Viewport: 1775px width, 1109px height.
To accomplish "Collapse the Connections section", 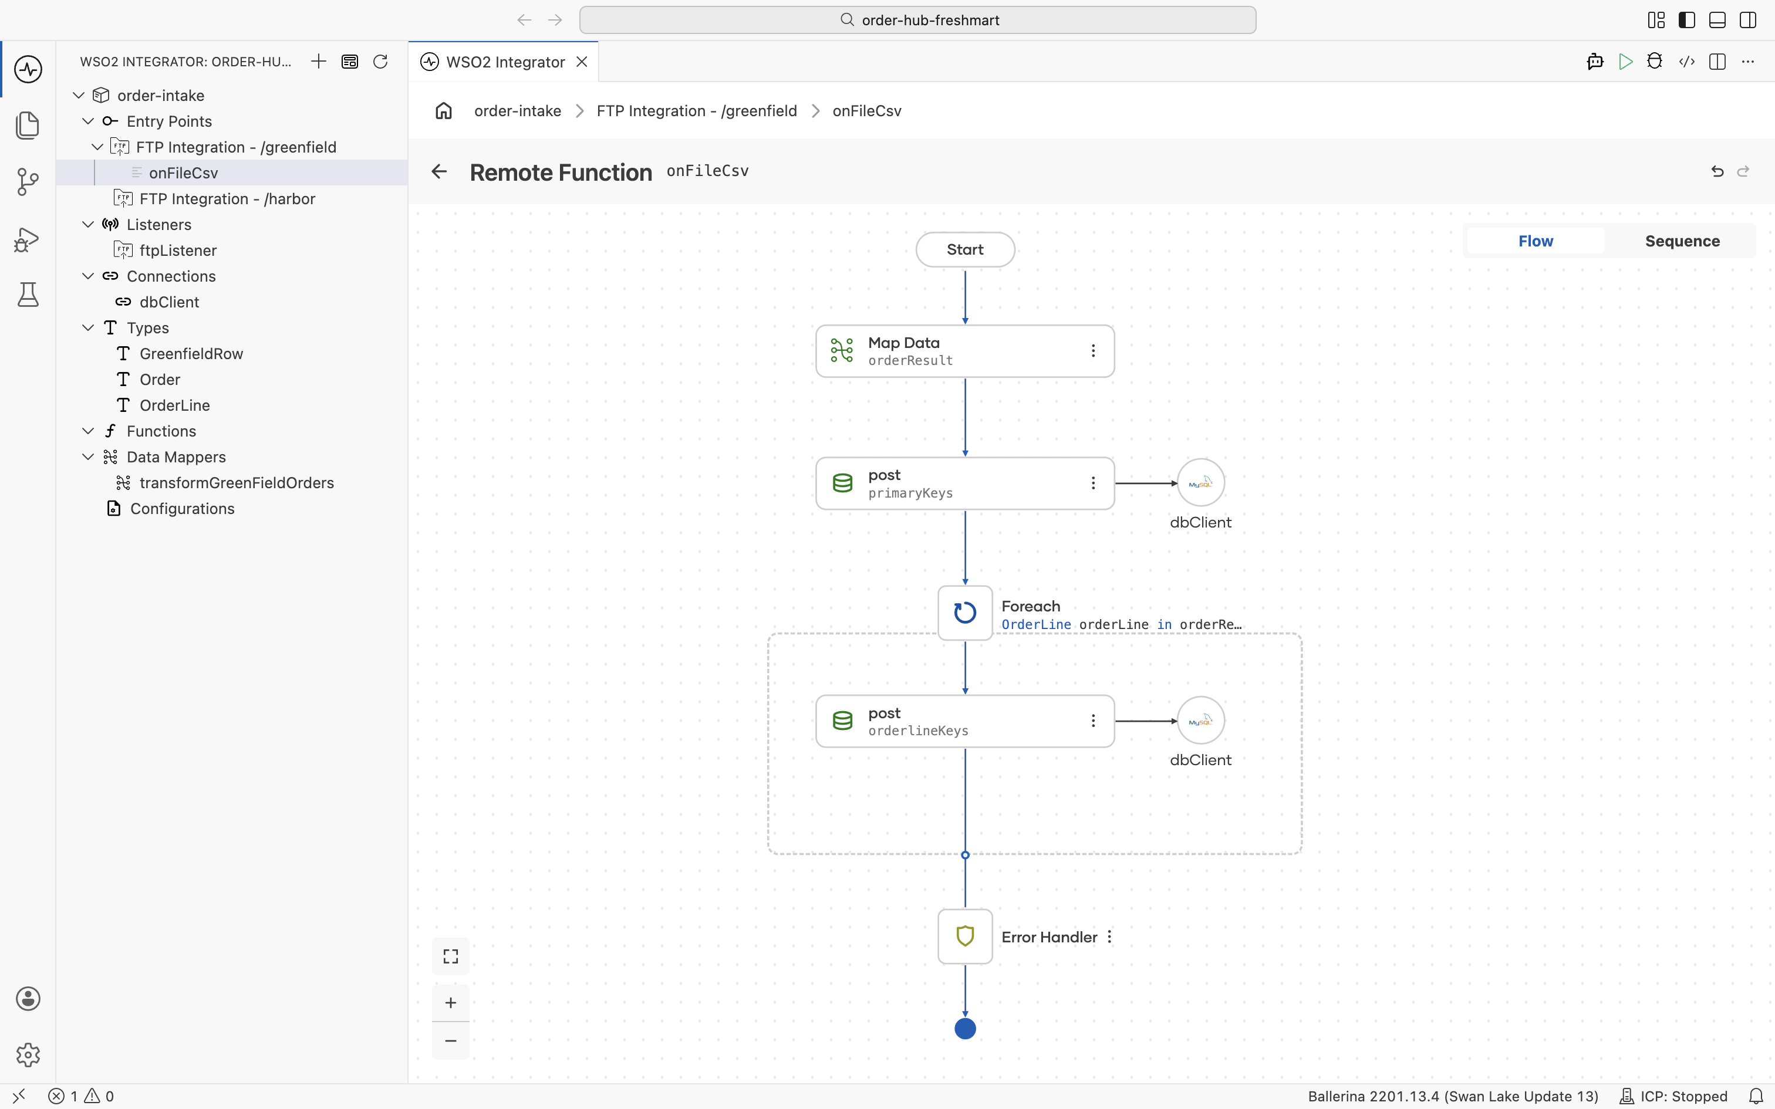I will point(88,276).
